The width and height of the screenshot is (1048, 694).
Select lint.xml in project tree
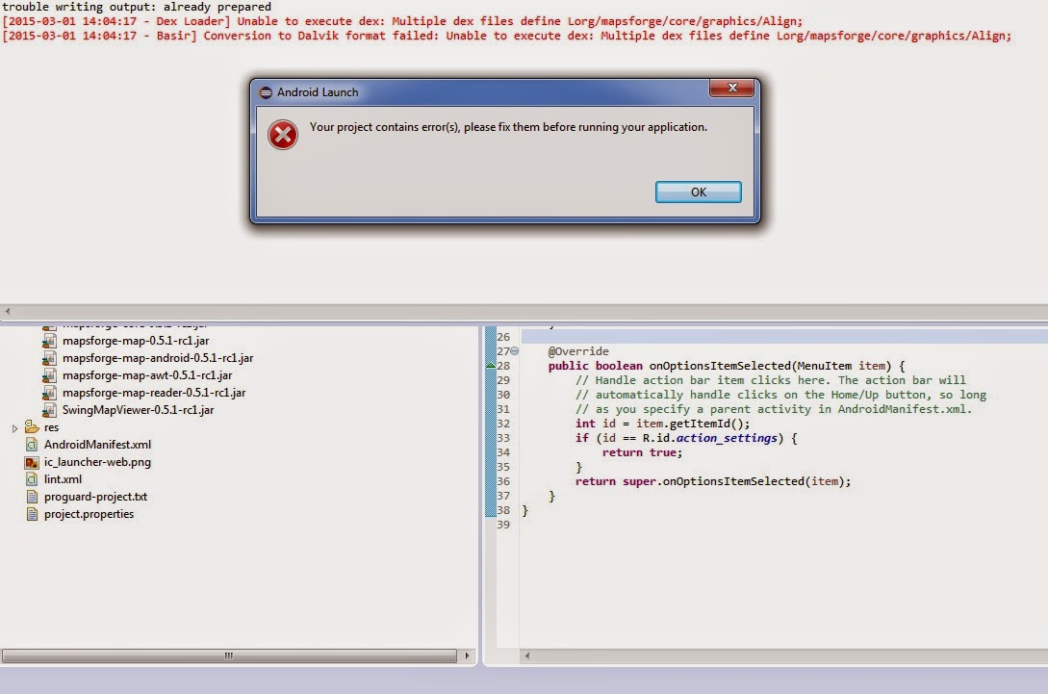point(63,479)
